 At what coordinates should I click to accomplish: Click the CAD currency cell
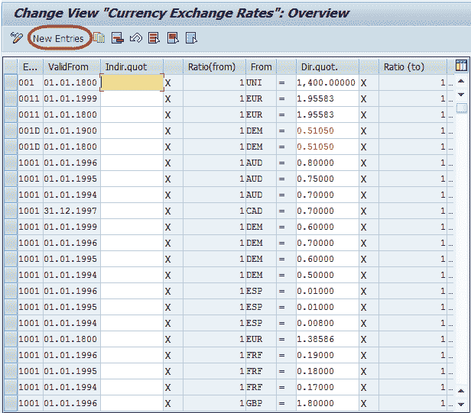click(x=261, y=211)
